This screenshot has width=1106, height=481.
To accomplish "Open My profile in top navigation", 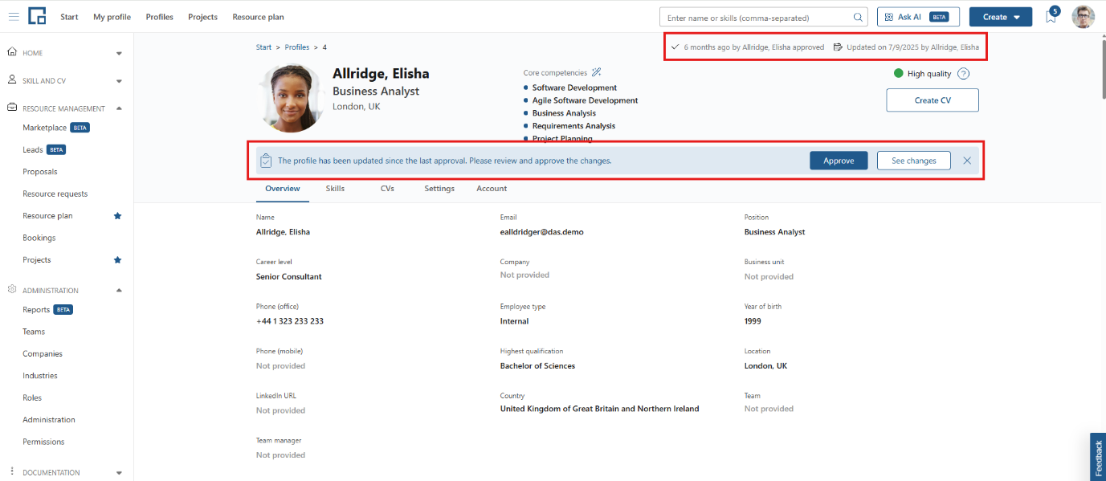I will pyautogui.click(x=112, y=17).
